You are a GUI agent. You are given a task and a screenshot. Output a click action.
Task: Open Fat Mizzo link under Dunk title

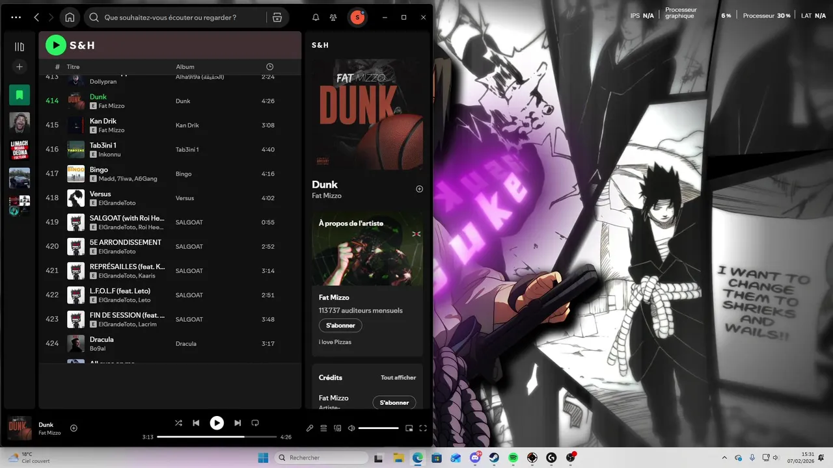pyautogui.click(x=327, y=196)
